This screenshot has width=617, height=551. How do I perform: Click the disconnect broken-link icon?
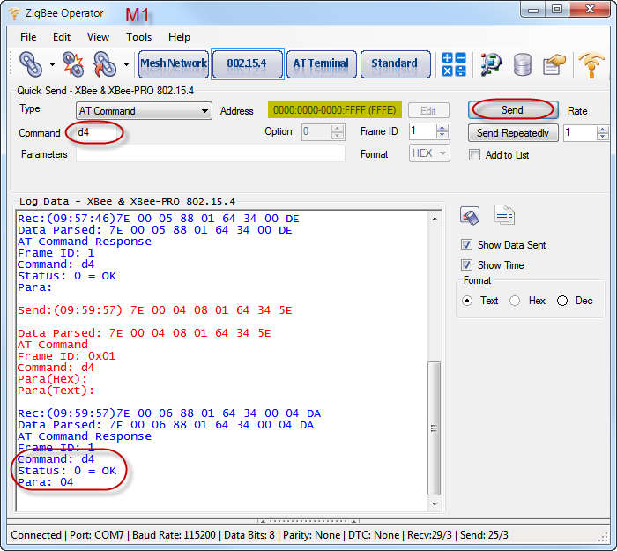tap(73, 64)
